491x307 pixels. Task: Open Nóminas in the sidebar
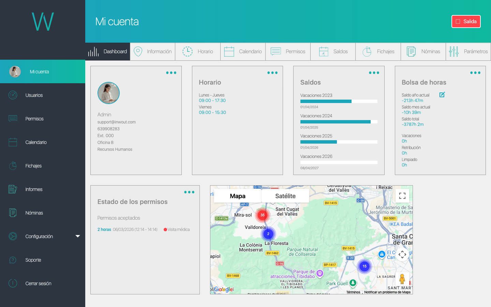coord(43,213)
